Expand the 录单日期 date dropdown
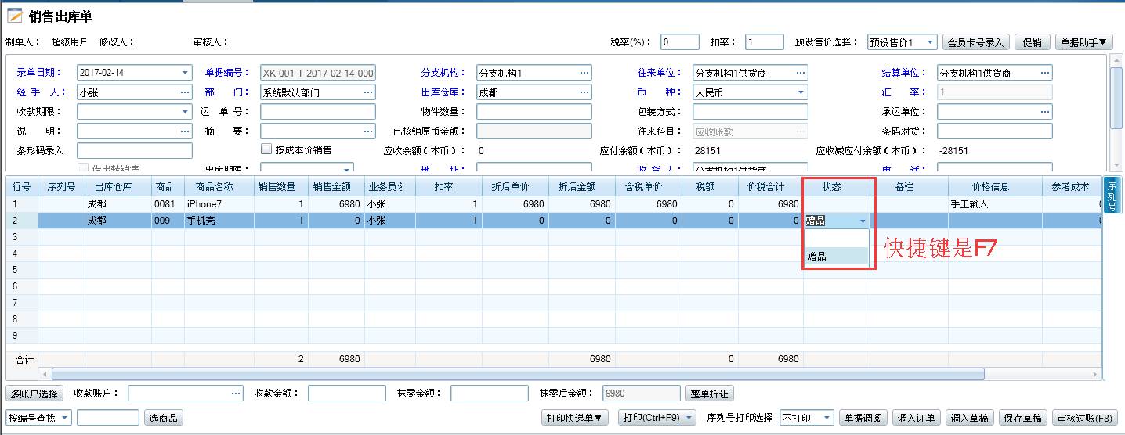 (x=186, y=73)
